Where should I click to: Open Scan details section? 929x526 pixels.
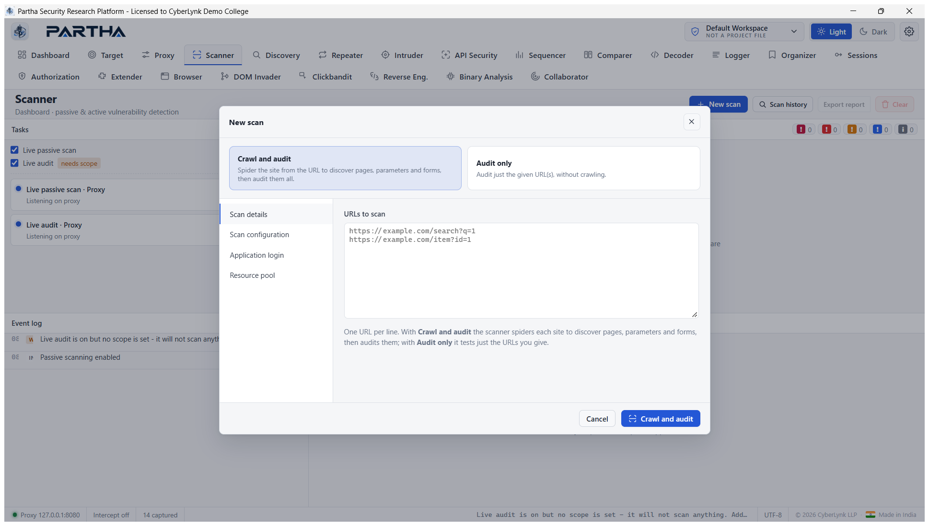click(276, 214)
